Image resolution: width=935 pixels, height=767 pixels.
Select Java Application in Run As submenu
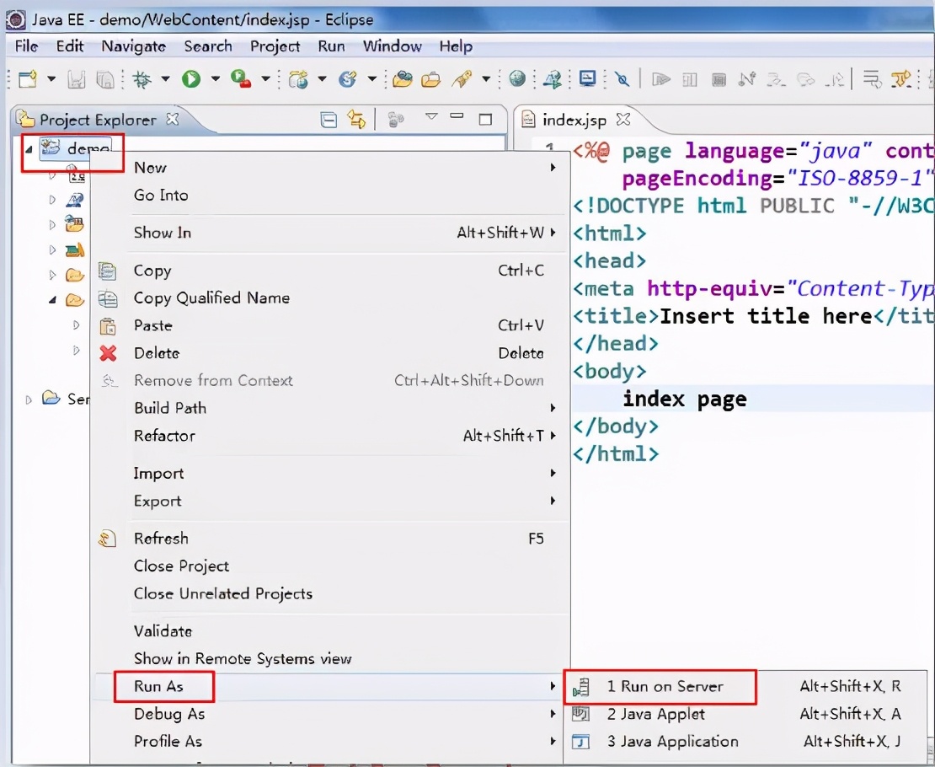672,742
